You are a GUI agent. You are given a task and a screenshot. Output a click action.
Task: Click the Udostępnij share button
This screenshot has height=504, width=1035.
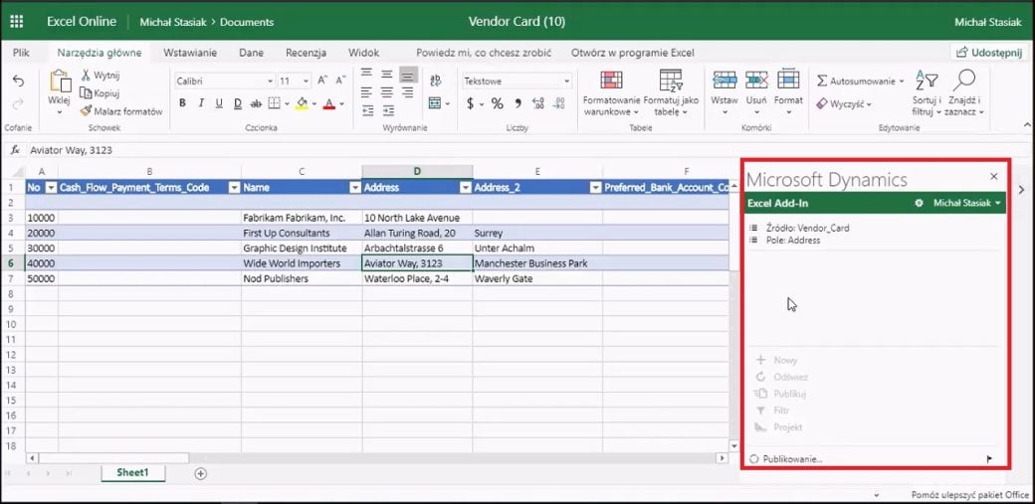pos(989,53)
